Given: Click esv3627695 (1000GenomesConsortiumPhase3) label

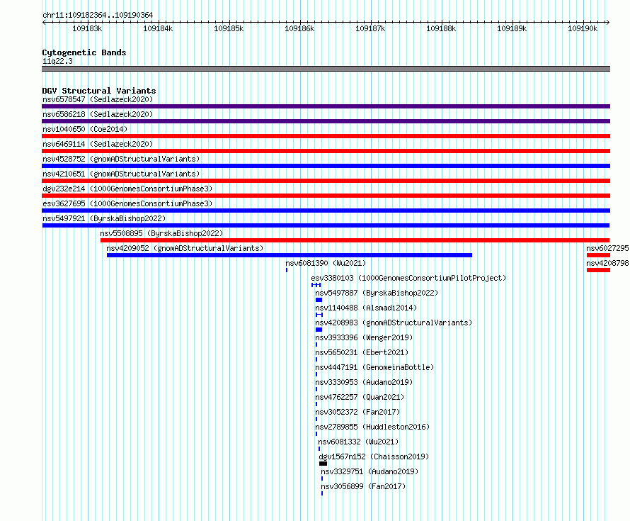Looking at the screenshot, I should click(127, 203).
